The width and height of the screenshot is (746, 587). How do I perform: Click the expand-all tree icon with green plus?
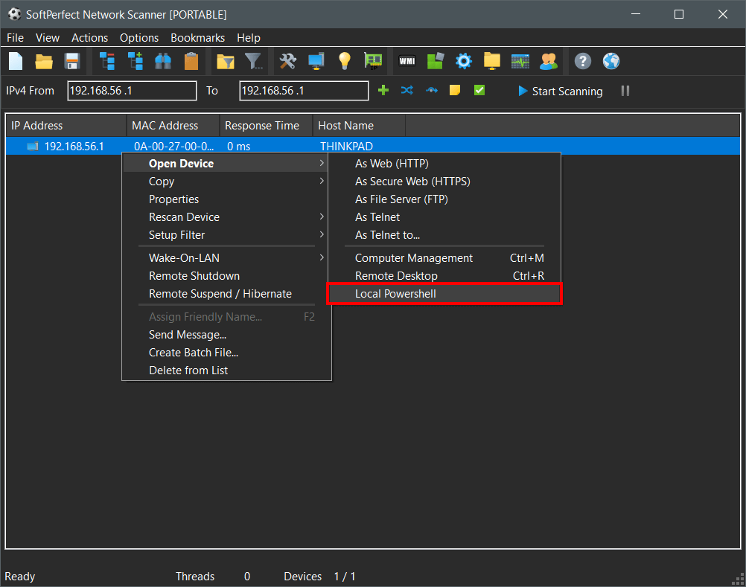coord(135,61)
